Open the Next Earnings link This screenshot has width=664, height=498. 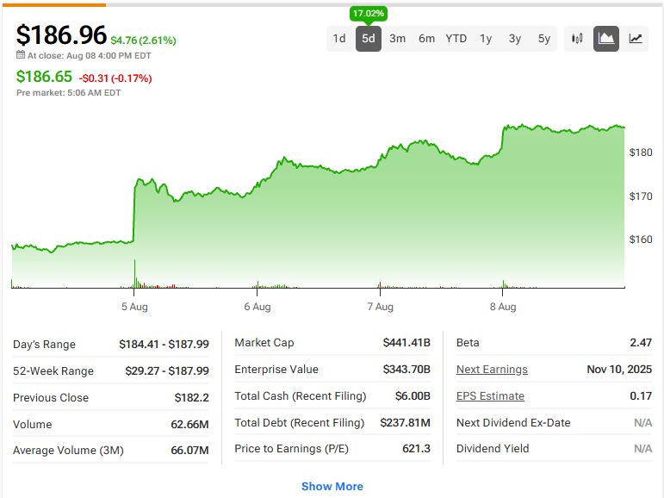tap(492, 370)
